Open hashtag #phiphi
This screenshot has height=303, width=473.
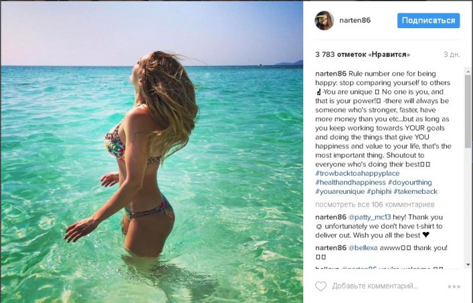[x=379, y=192]
